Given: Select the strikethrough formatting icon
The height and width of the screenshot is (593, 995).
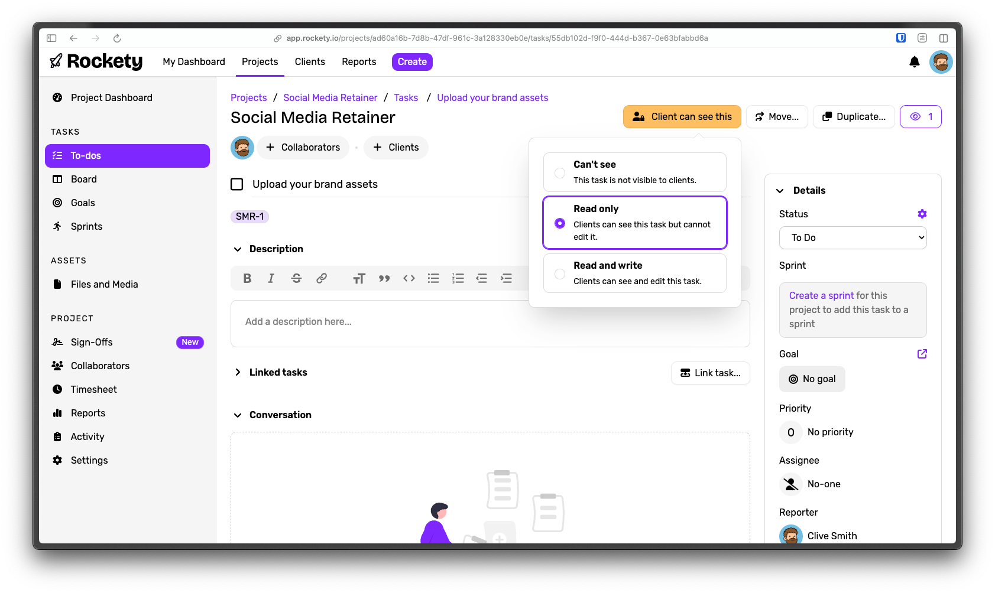Looking at the screenshot, I should pyautogui.click(x=296, y=278).
